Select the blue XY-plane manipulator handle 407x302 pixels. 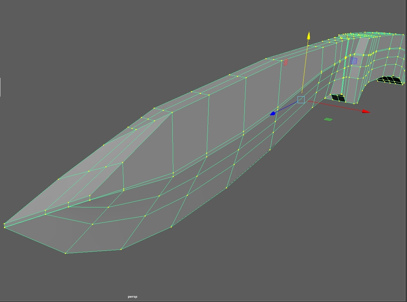[x=353, y=61]
